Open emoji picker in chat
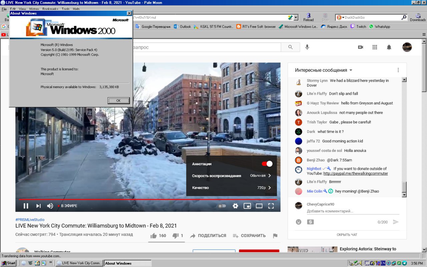The image size is (427, 267). [x=299, y=222]
